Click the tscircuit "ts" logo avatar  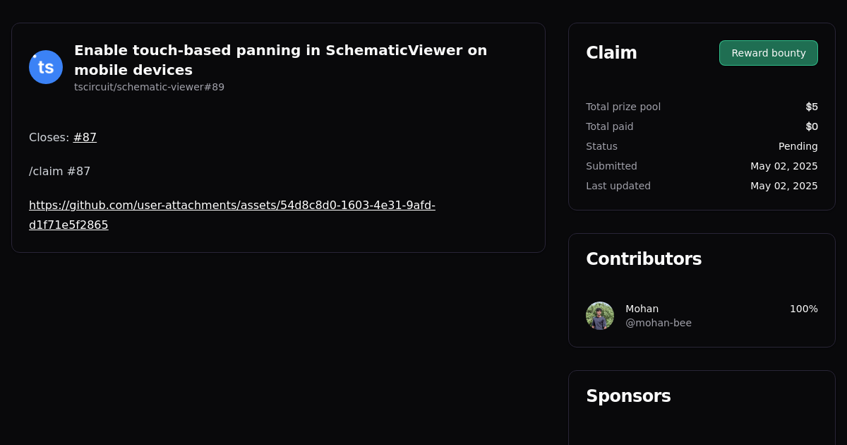pos(46,67)
